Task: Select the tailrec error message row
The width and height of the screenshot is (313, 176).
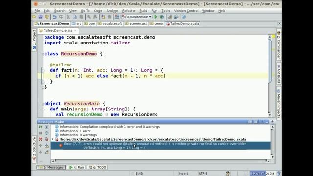Action: point(161,146)
